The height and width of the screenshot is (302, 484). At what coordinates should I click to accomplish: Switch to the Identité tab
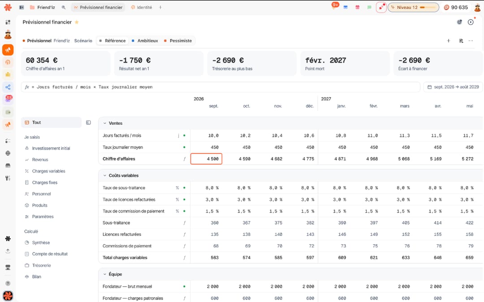tap(141, 8)
